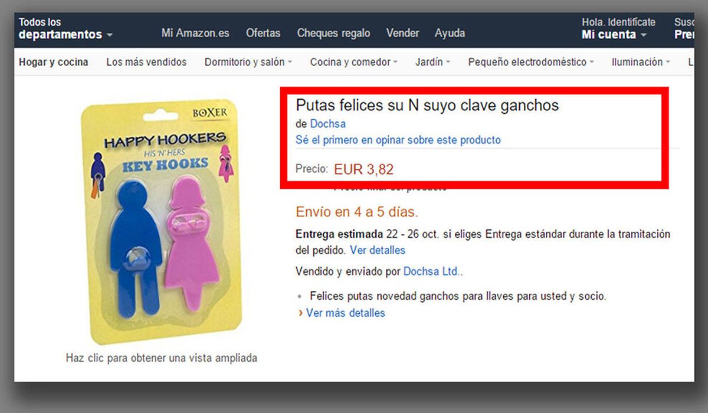Expand the Cocina y comedor menu

coord(353,62)
